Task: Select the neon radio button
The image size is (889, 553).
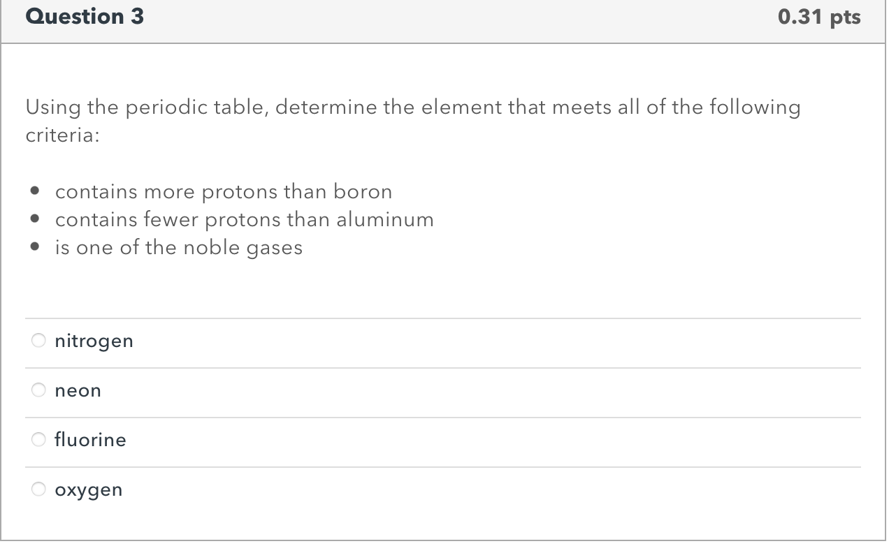Action: 38,390
